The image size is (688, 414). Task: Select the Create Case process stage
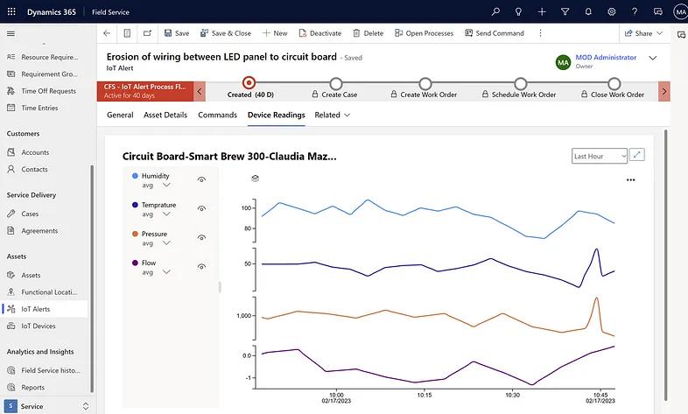pyautogui.click(x=338, y=84)
